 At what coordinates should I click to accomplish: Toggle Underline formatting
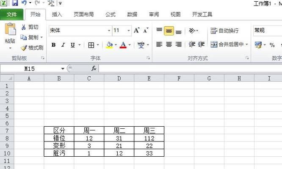[73, 45]
